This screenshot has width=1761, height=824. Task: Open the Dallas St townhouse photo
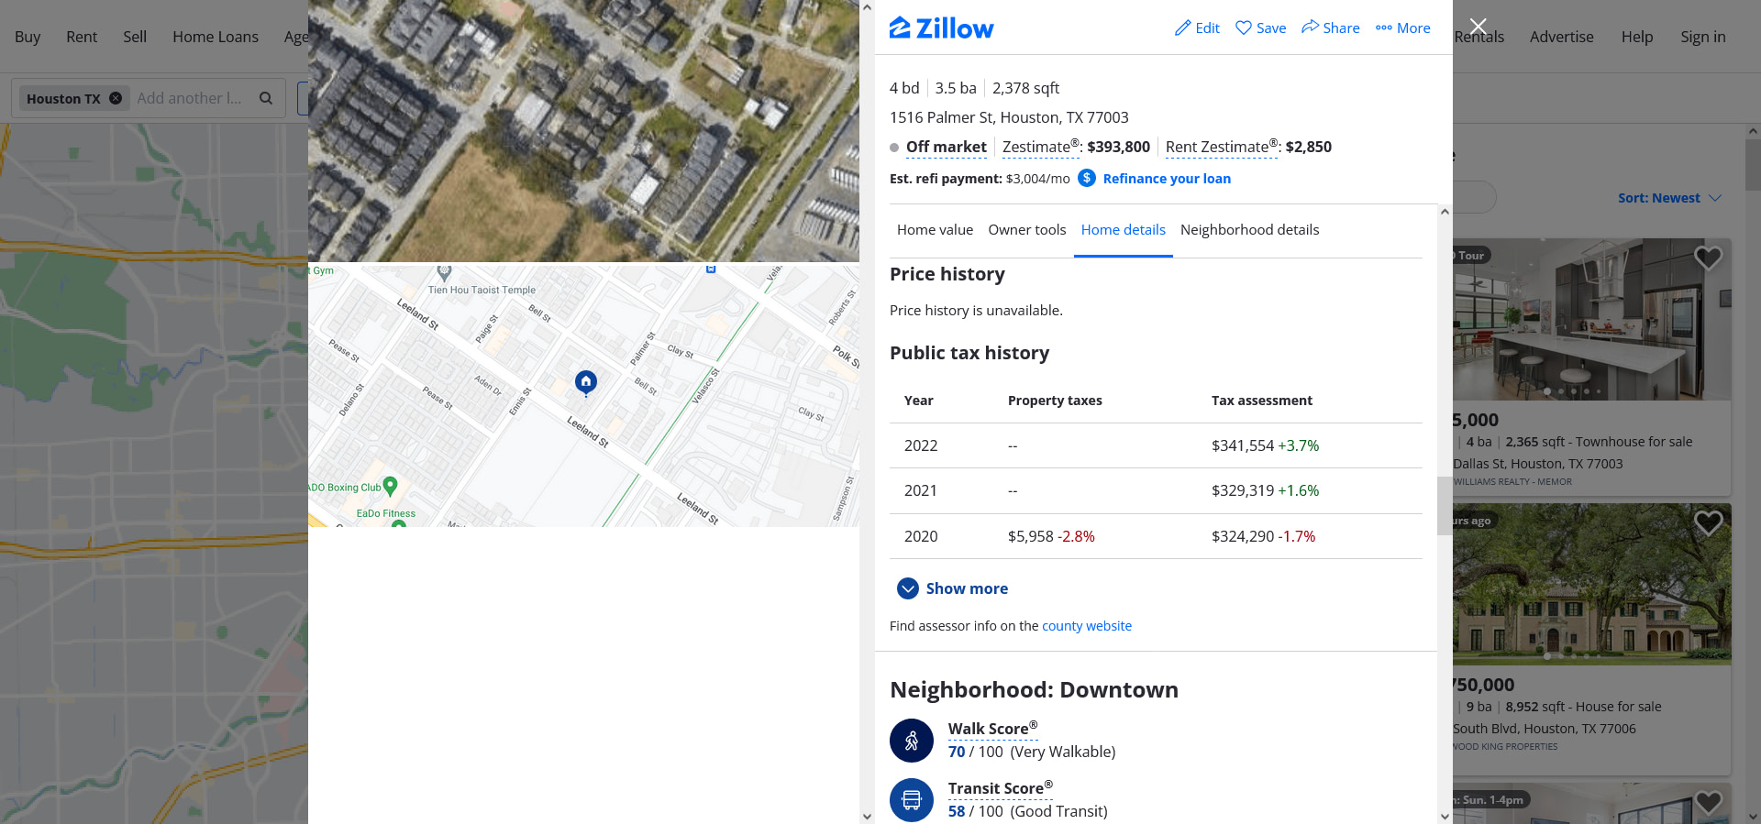click(x=1592, y=319)
